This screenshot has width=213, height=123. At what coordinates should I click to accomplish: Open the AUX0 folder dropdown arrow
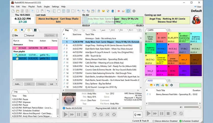pos(154,85)
